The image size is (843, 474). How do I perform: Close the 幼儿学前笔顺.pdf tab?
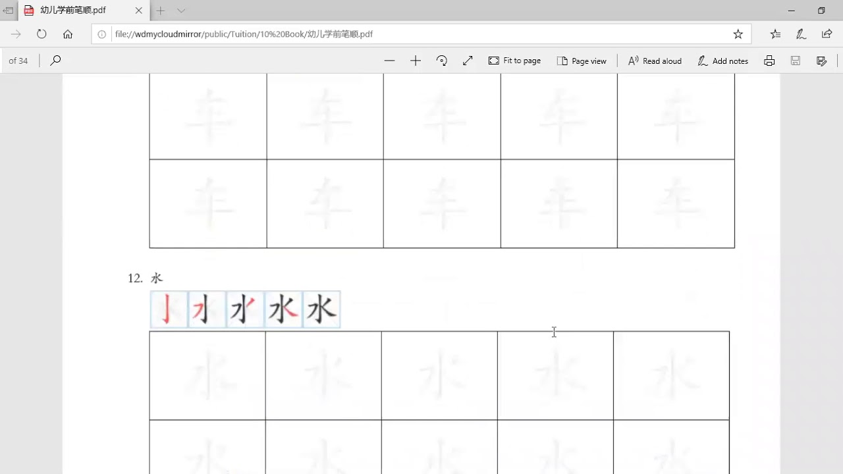pos(138,11)
